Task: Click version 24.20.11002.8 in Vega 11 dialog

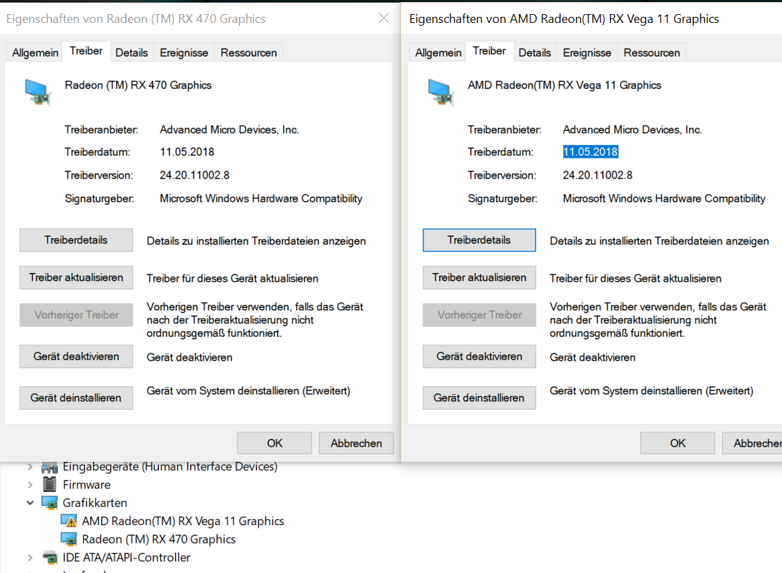Action: (597, 175)
